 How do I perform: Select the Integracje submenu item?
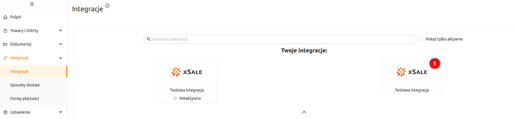[x=34, y=71]
